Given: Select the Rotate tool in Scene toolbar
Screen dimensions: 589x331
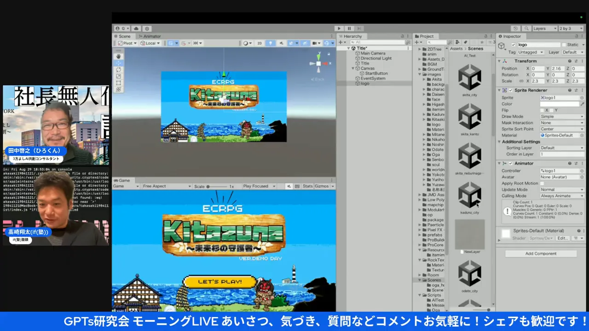Looking at the screenshot, I should point(119,70).
